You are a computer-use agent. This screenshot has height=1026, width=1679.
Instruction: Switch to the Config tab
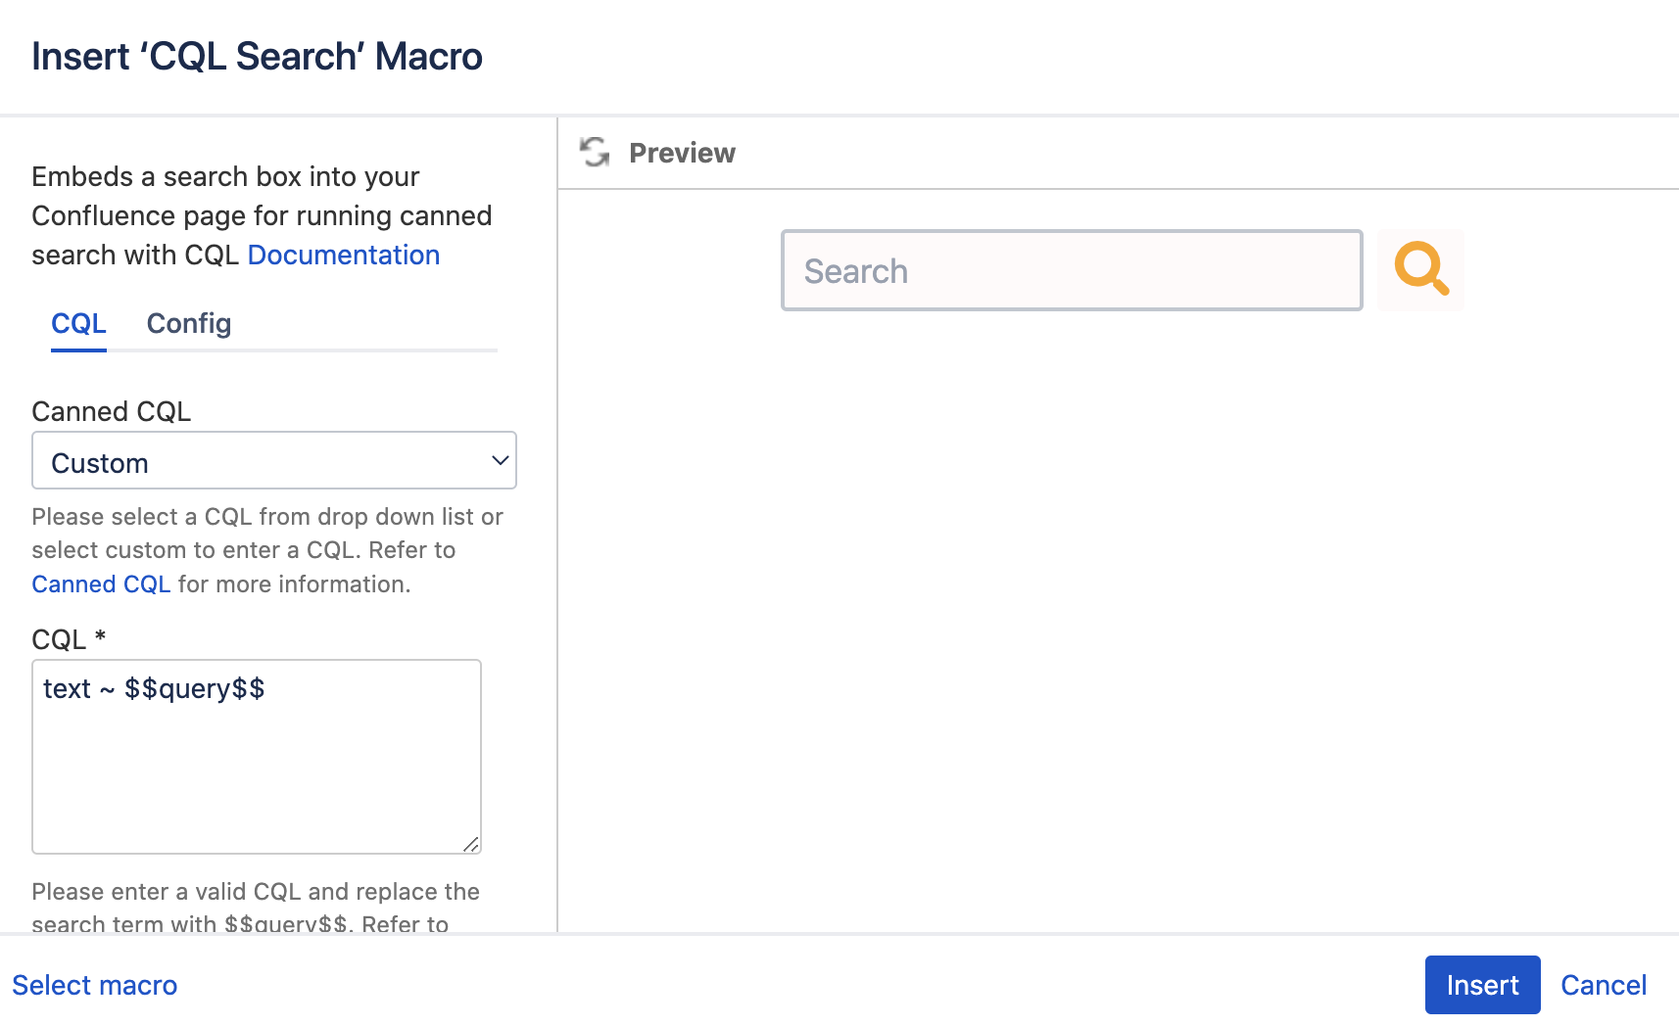pyautogui.click(x=188, y=324)
